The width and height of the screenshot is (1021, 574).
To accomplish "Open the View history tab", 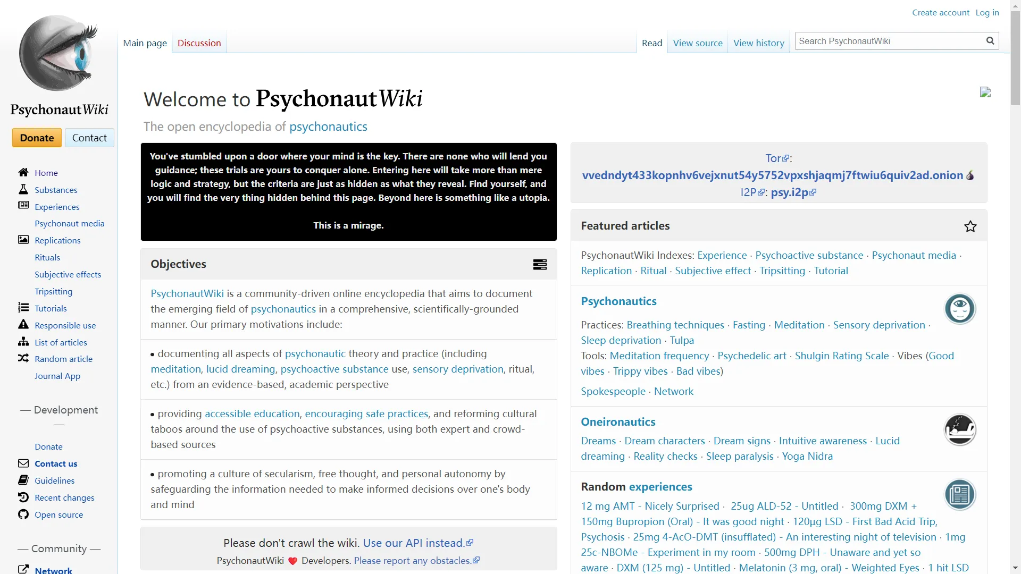I will click(759, 43).
